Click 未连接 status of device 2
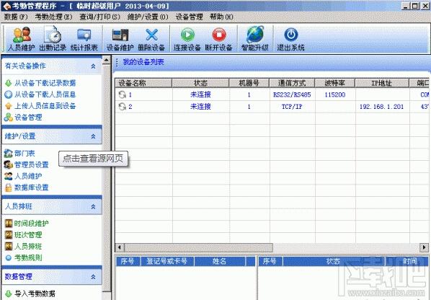 coord(200,107)
